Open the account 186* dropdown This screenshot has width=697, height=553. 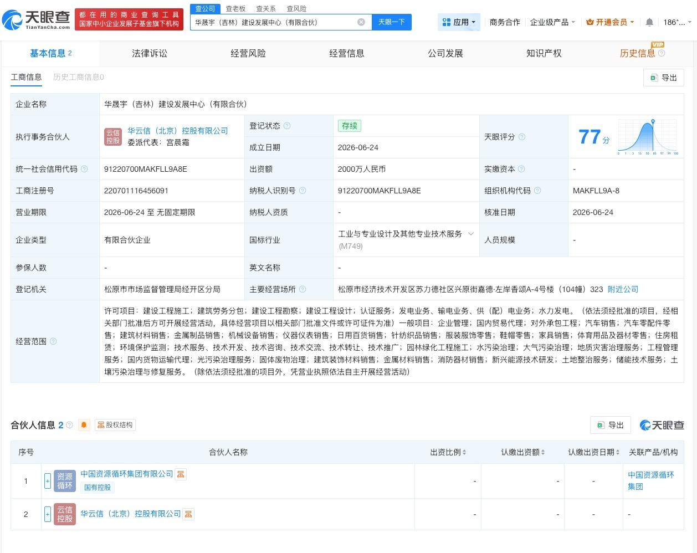click(677, 22)
